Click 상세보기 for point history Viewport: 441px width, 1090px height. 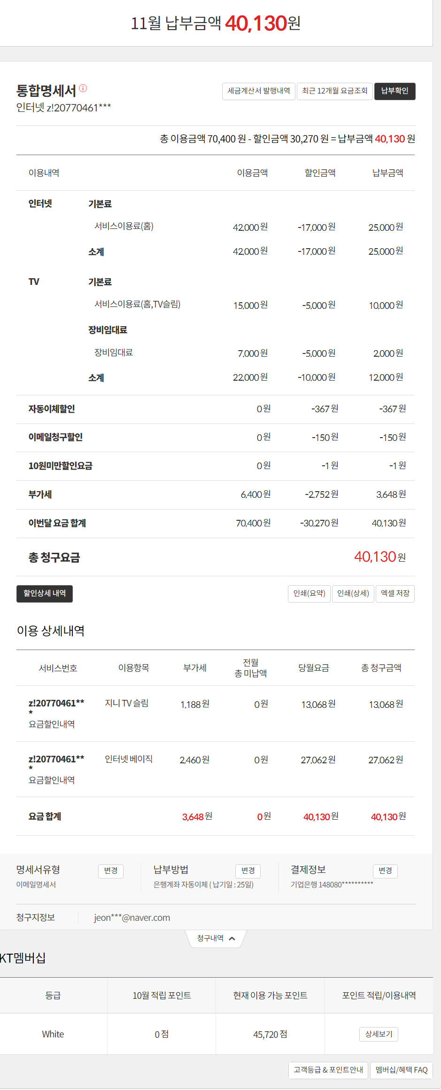pyautogui.click(x=379, y=1034)
